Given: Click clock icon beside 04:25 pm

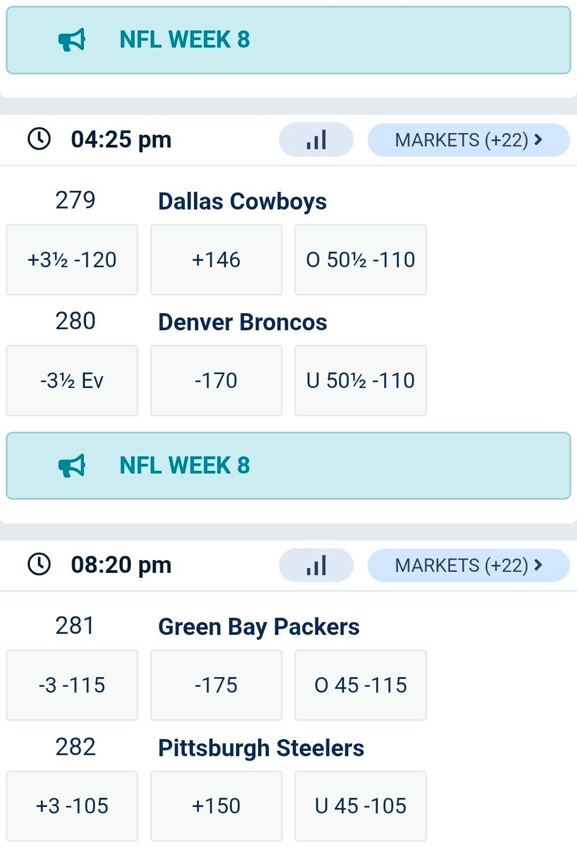Looking at the screenshot, I should (39, 139).
